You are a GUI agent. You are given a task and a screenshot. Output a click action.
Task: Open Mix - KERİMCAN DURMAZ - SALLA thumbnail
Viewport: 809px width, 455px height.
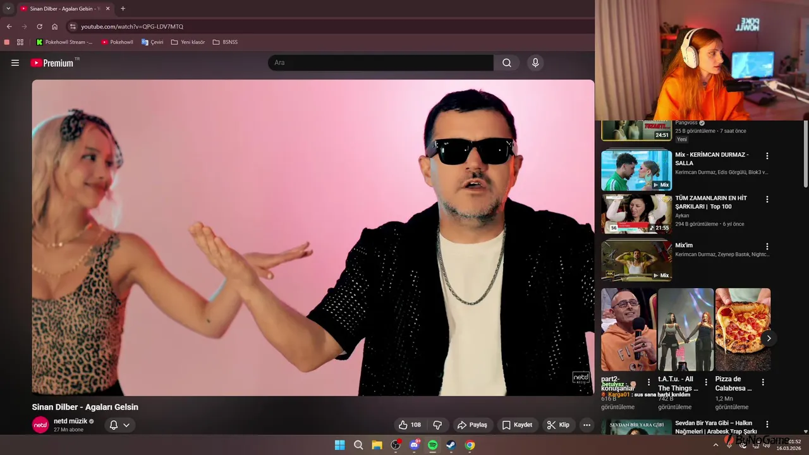[x=636, y=170]
